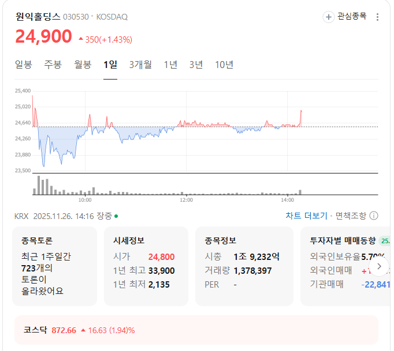This screenshot has height=351, width=394.
Task: Open the 시세정보 card
Action: point(146,266)
